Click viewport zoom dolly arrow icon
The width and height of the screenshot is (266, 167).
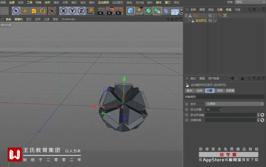pos(172,19)
